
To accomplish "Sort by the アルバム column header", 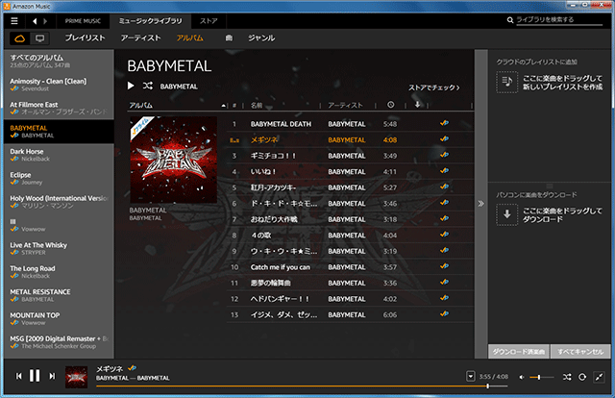I will click(x=141, y=105).
